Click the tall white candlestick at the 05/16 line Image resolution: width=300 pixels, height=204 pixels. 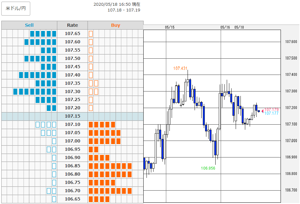220,111
